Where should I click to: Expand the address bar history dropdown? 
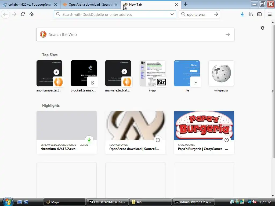172,14
